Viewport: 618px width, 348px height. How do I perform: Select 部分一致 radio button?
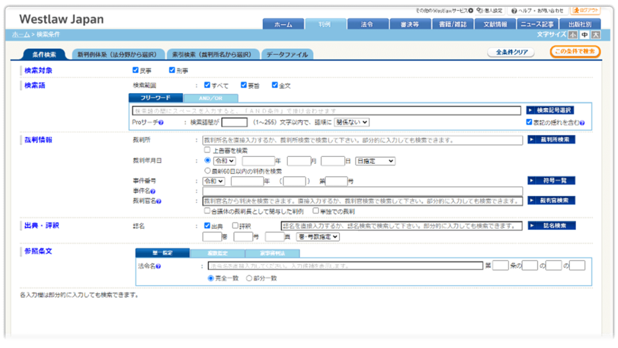click(249, 278)
